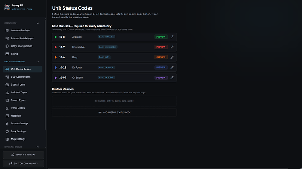Open Hospitals page
The width and height of the screenshot is (302, 169).
tap(22, 116)
